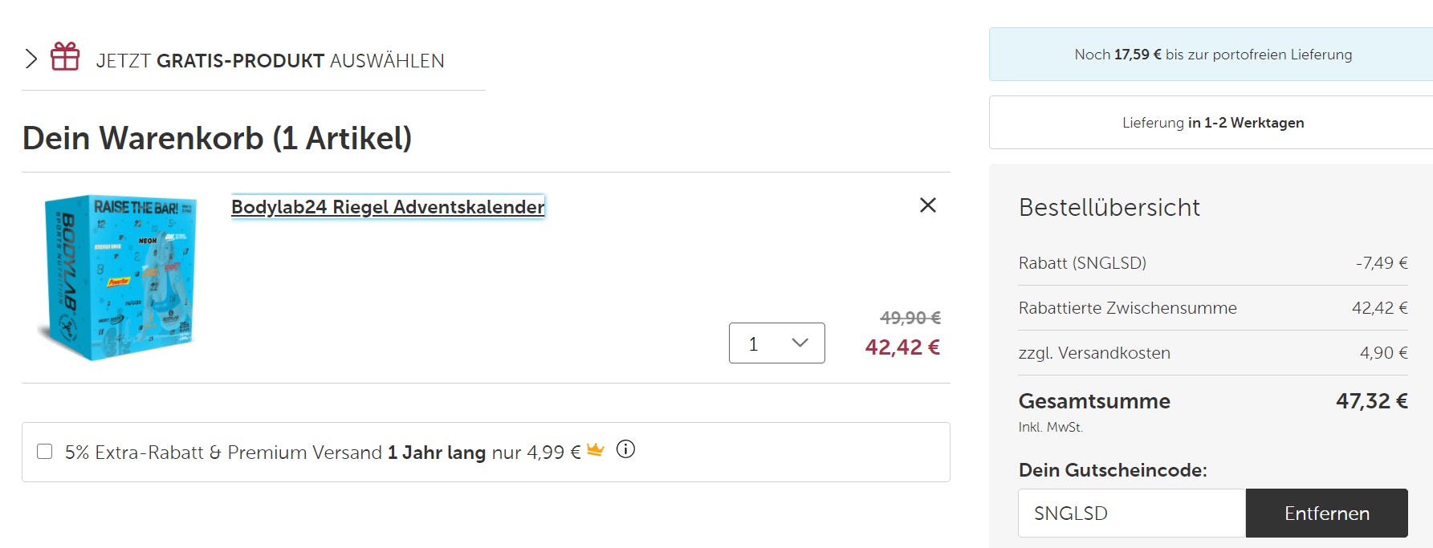Open the quantity dropdown showing 1
Screen dimensions: 1433x548
(x=776, y=343)
